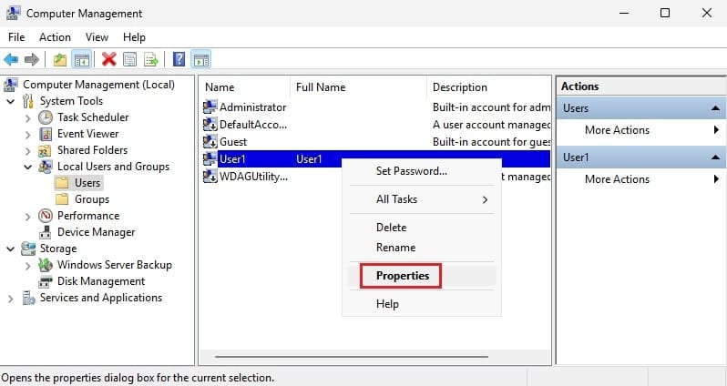This screenshot has height=386, width=727.
Task: Click the Event Viewer icon
Action: 46,134
